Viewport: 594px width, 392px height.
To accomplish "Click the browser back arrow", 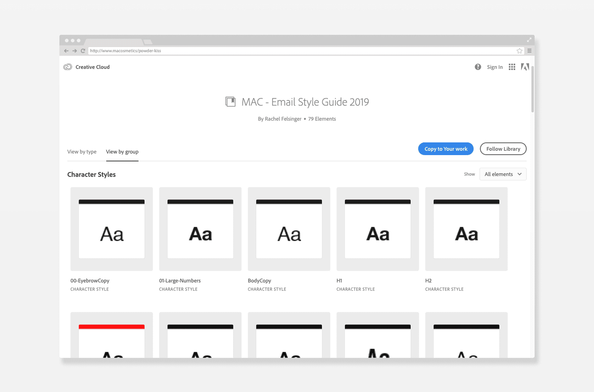I will [66, 51].
